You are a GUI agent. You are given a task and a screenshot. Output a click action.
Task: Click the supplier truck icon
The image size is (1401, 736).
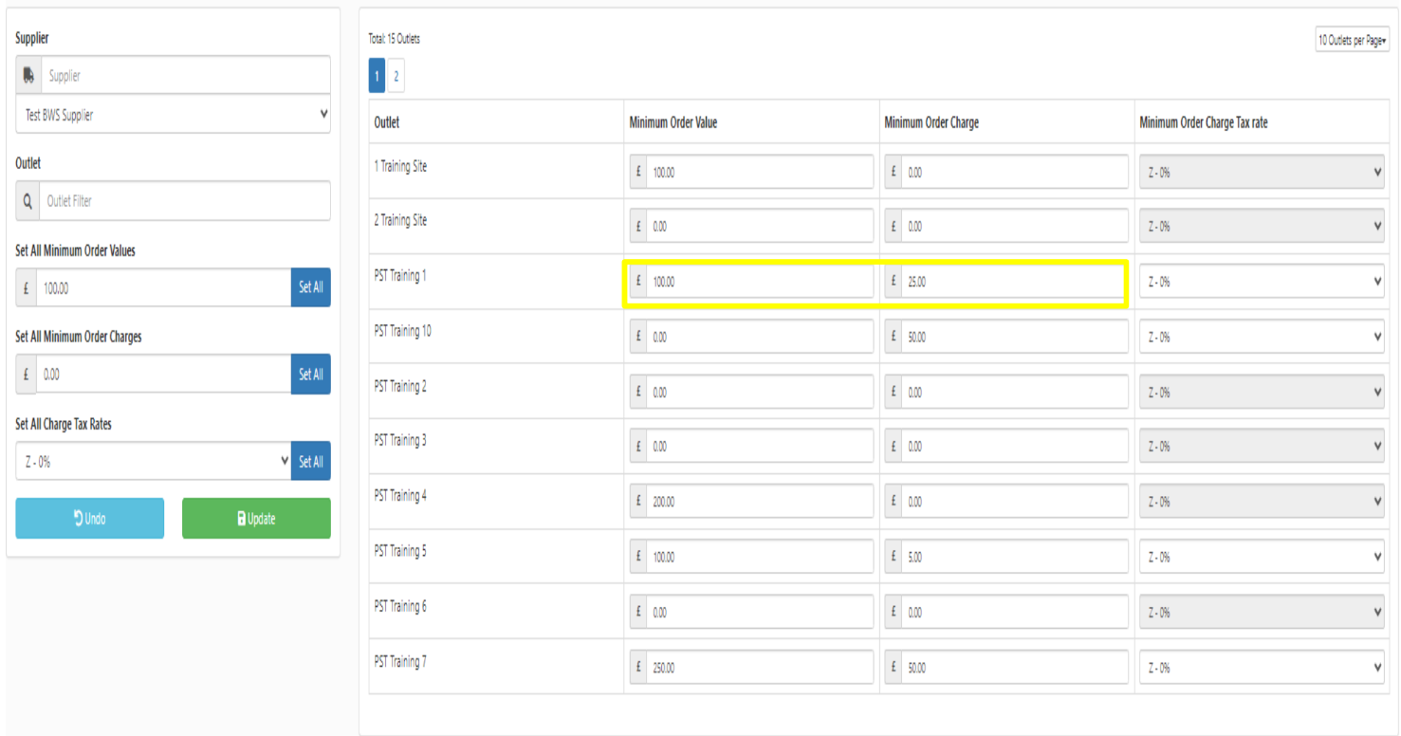pos(28,76)
